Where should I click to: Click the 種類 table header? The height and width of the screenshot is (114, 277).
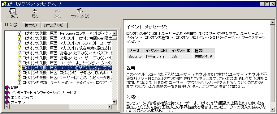click(x=204, y=51)
